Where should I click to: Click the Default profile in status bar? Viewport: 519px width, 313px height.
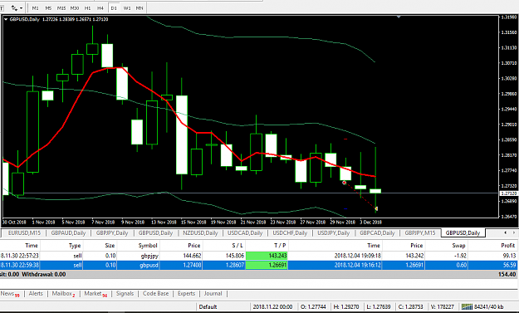[208, 306]
